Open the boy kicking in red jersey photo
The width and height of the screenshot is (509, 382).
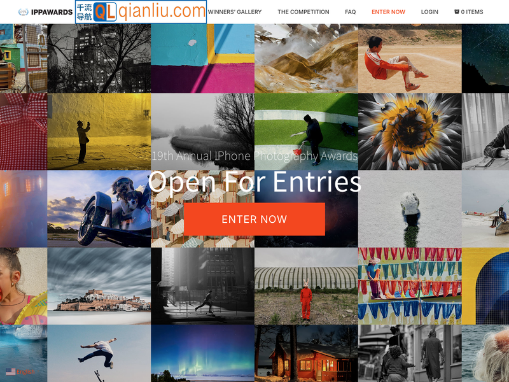410,59
